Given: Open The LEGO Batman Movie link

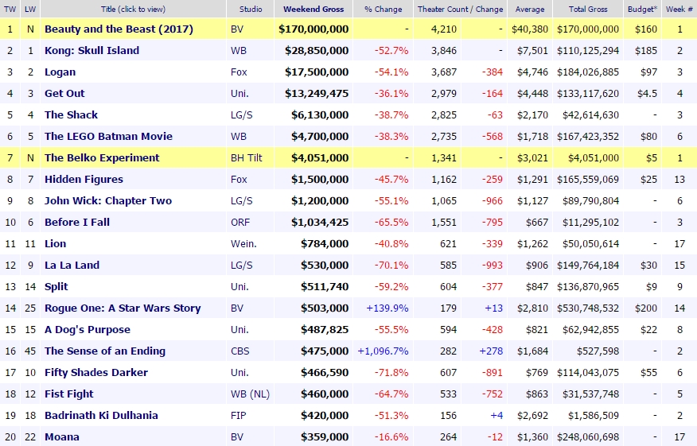Looking at the screenshot, I should click(x=108, y=137).
